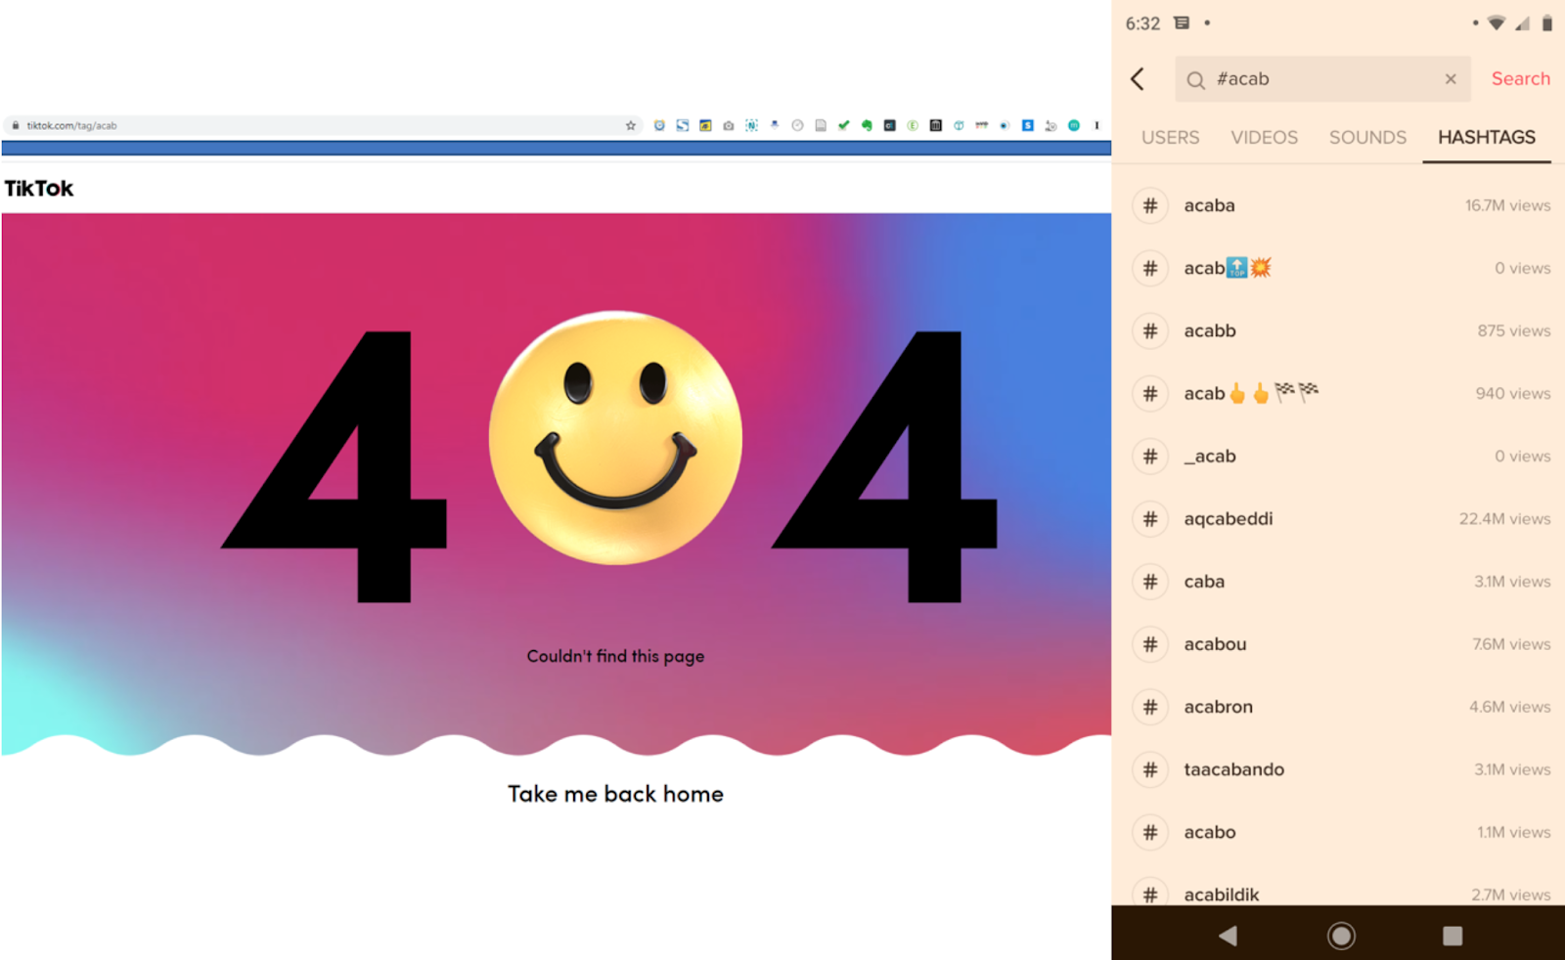1565x960 pixels.
Task: Open the acaba hashtag result
Action: [1338, 205]
